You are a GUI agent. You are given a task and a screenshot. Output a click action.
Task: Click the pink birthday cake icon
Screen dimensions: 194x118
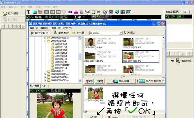click(x=76, y=12)
